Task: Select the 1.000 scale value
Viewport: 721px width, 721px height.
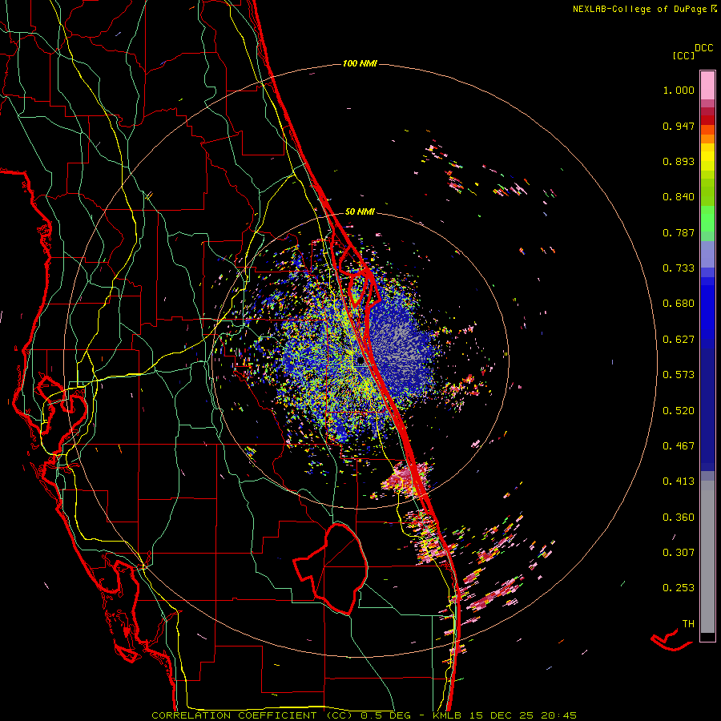Action: coord(679,90)
